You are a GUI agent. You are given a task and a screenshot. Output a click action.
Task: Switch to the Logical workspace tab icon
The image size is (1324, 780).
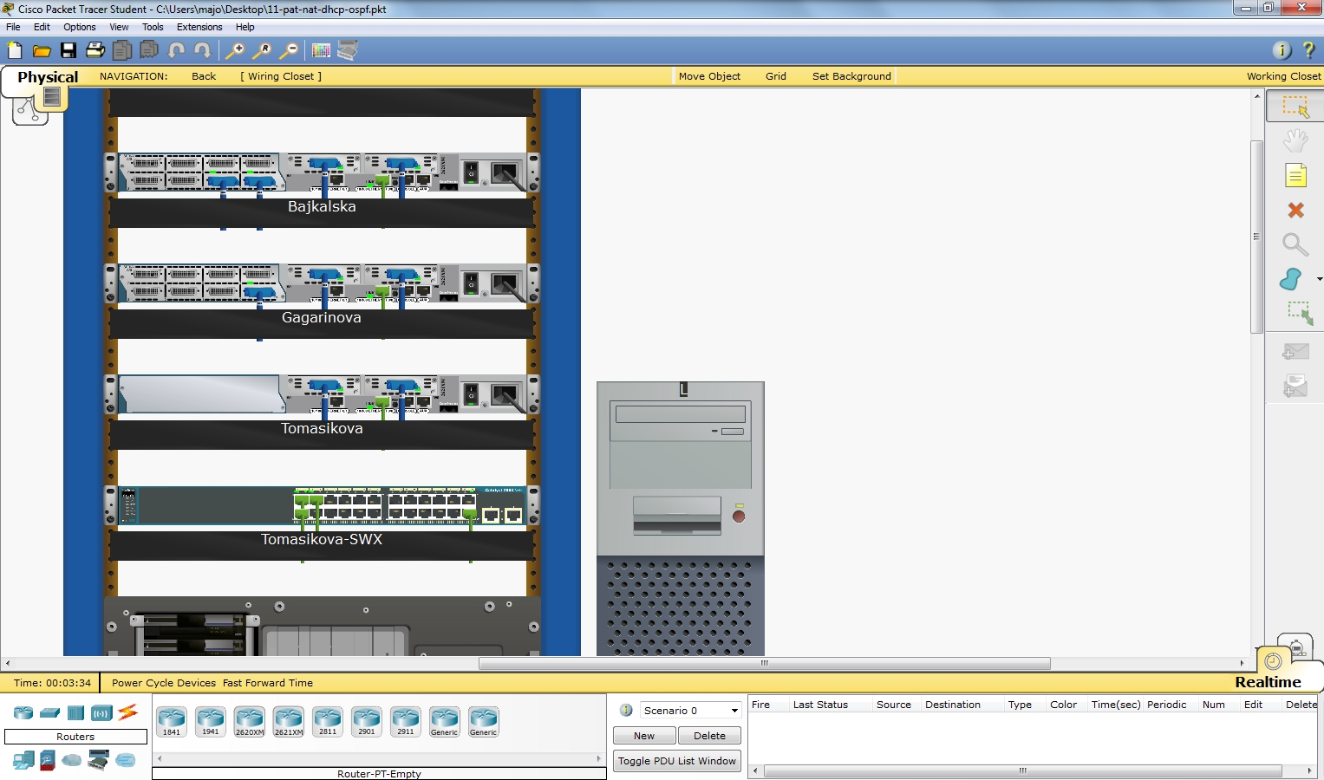[29, 110]
